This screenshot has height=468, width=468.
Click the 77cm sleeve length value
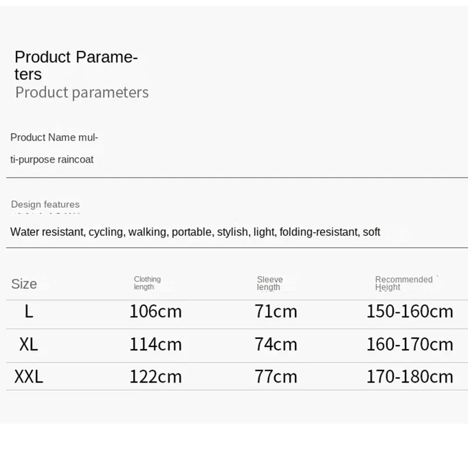tap(276, 376)
